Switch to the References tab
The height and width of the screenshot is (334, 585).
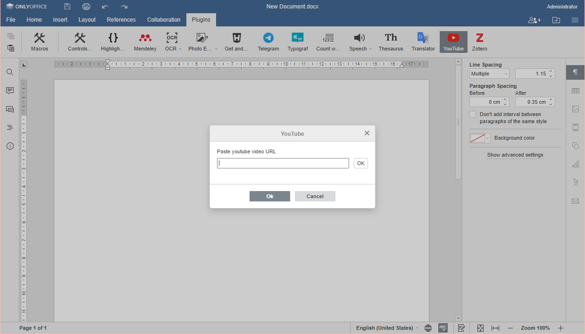[121, 20]
